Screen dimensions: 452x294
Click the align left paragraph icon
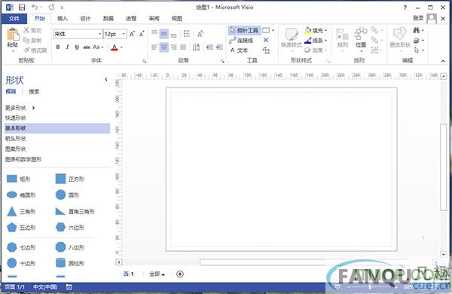pos(154,47)
